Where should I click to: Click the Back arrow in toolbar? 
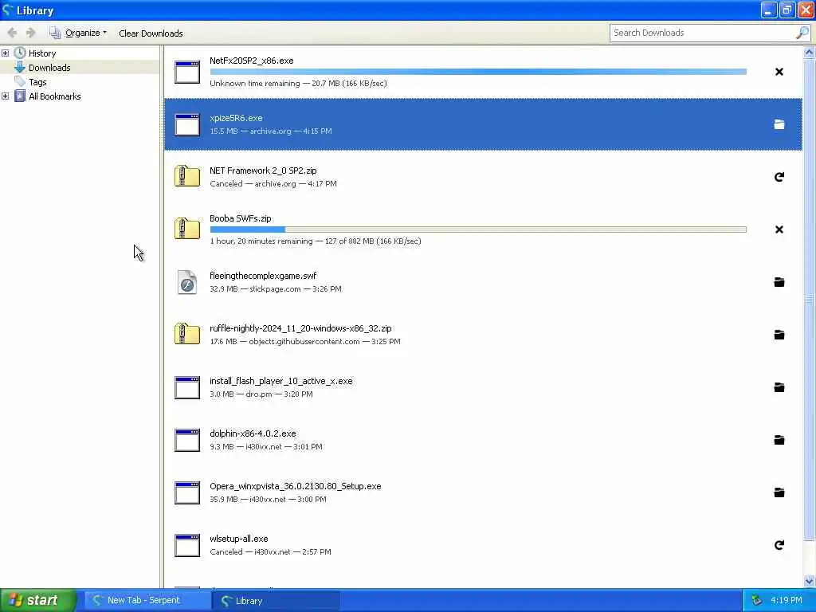point(12,33)
